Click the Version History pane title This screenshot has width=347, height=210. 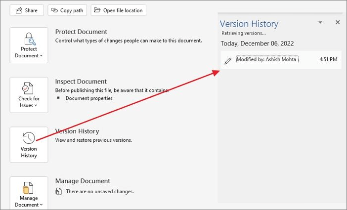(249, 24)
